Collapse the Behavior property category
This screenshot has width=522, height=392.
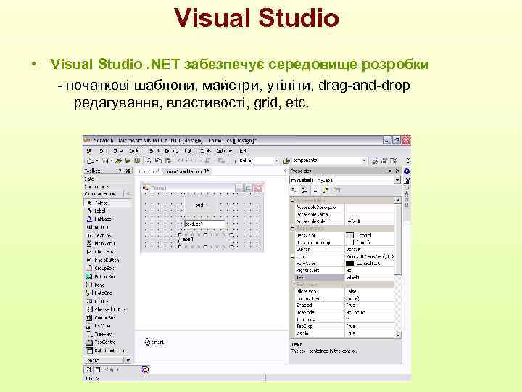[x=293, y=284]
